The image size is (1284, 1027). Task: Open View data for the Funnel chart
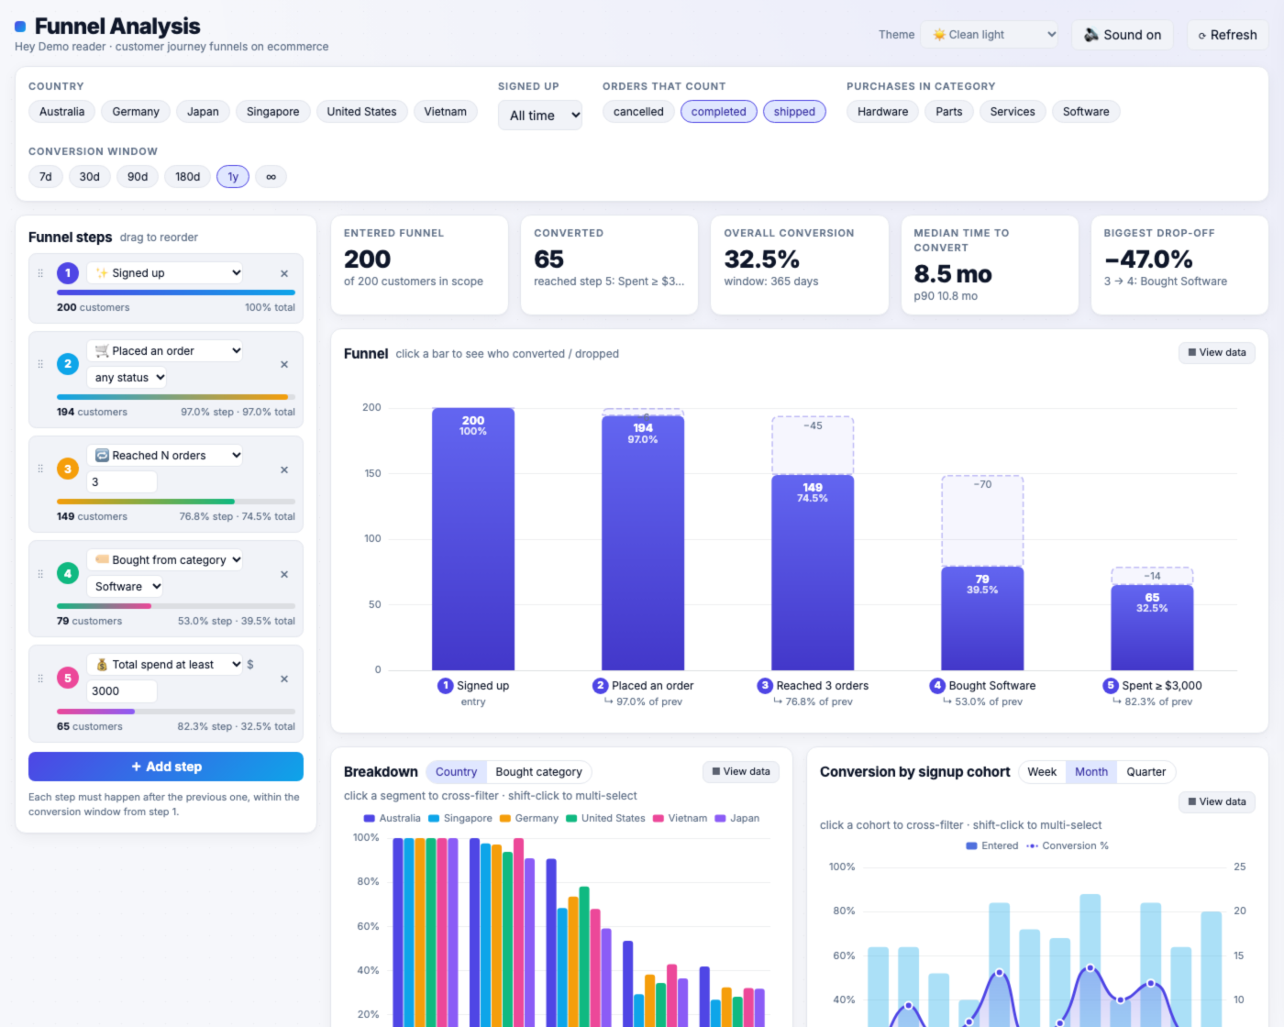[x=1217, y=353]
